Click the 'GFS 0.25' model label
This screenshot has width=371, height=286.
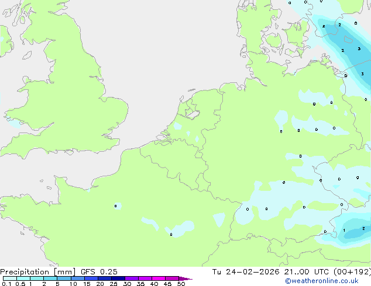coord(99,272)
